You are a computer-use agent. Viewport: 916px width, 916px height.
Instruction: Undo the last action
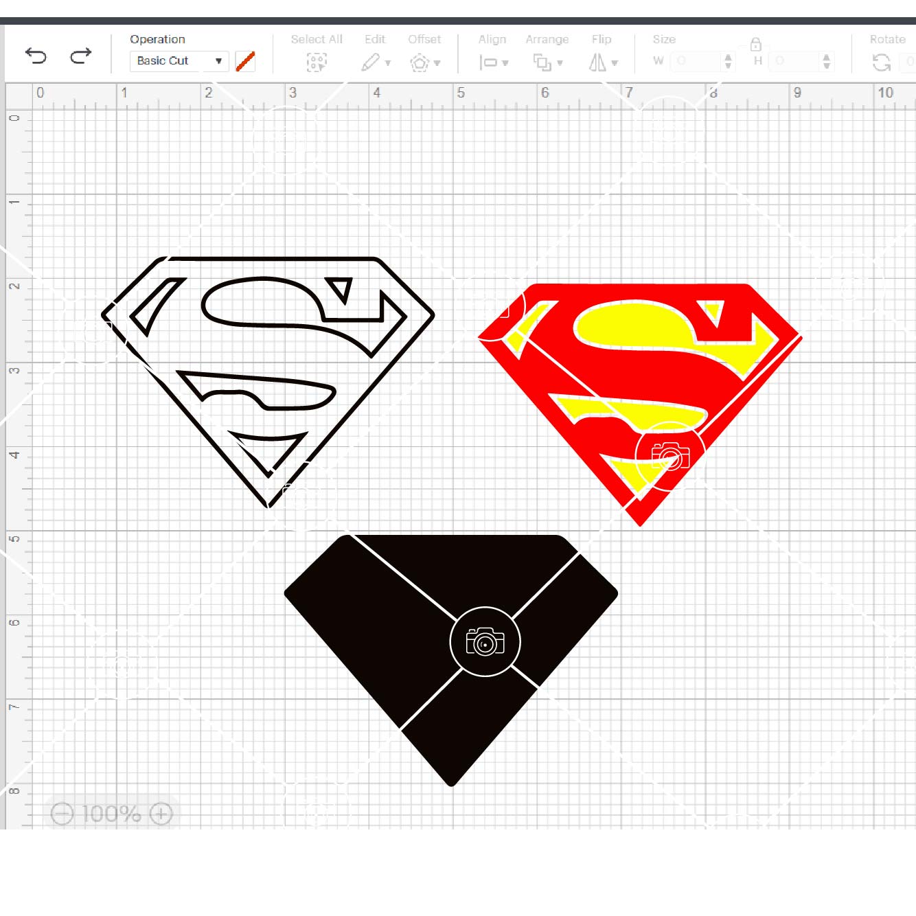(x=36, y=56)
